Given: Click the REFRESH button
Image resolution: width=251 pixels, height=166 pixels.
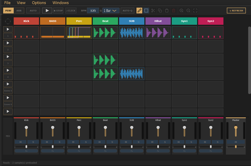Looking at the screenshot, I should point(236,11).
